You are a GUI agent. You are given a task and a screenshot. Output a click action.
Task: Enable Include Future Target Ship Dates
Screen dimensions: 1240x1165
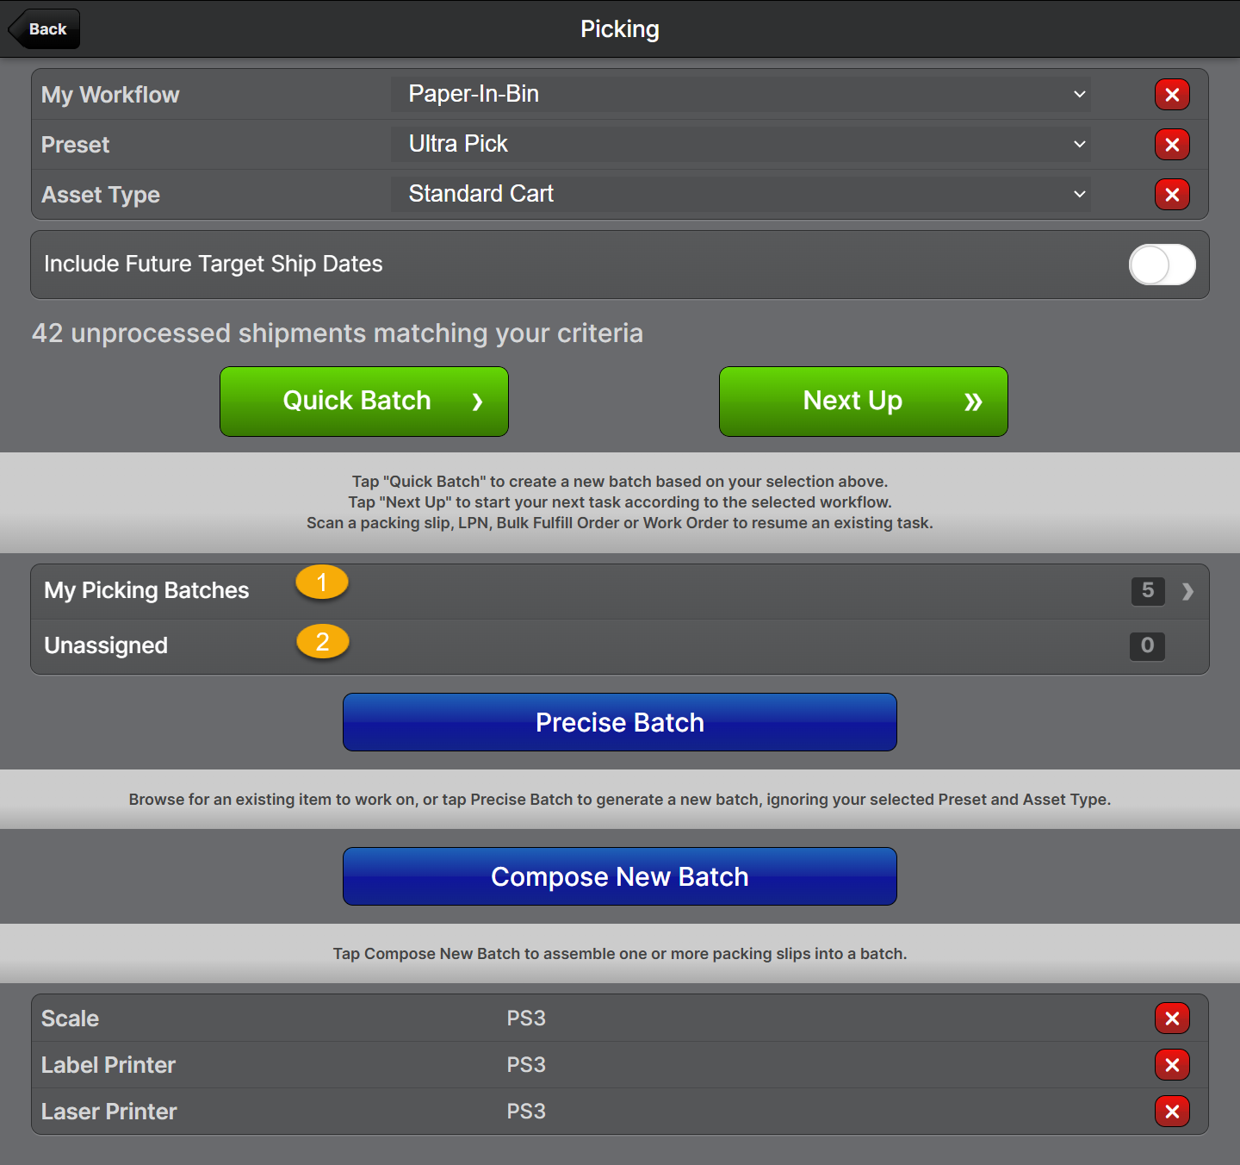pyautogui.click(x=1162, y=265)
